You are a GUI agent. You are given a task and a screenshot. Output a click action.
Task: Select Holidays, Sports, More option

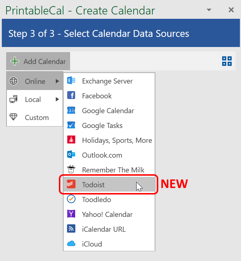(117, 140)
